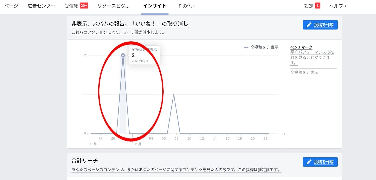
Task: Click the pencil icon in the lower 投稿を作成 button
Action: coord(309,162)
